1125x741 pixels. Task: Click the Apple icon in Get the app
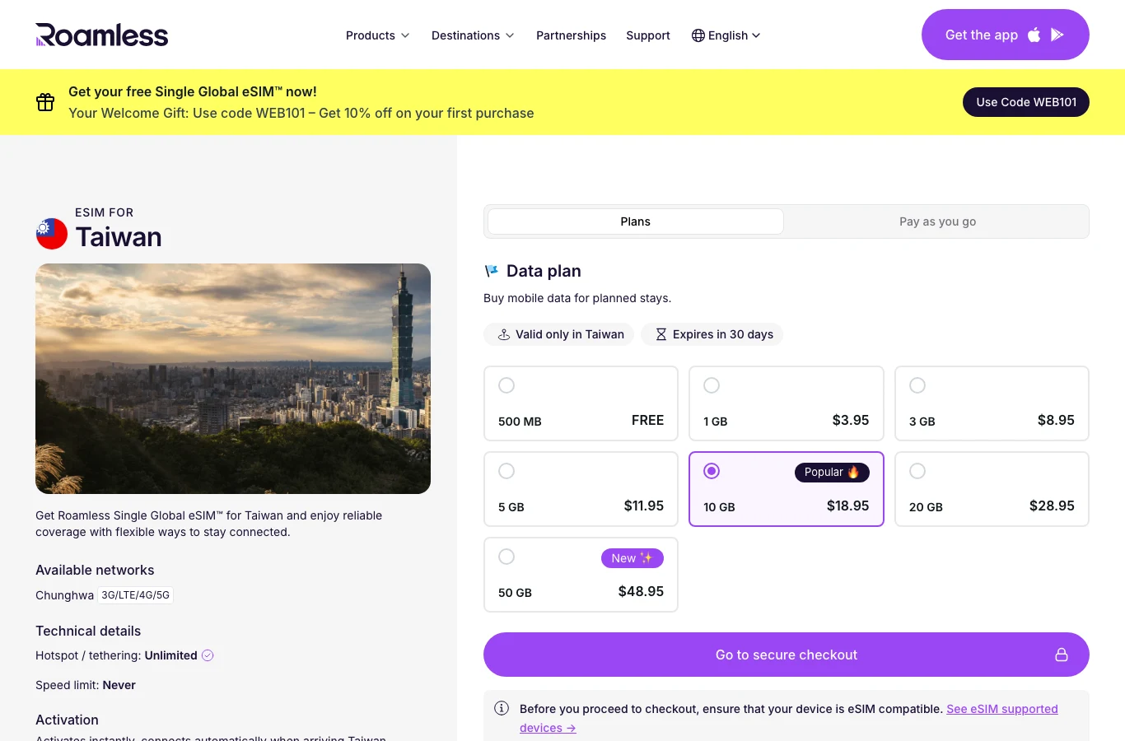tap(1034, 35)
